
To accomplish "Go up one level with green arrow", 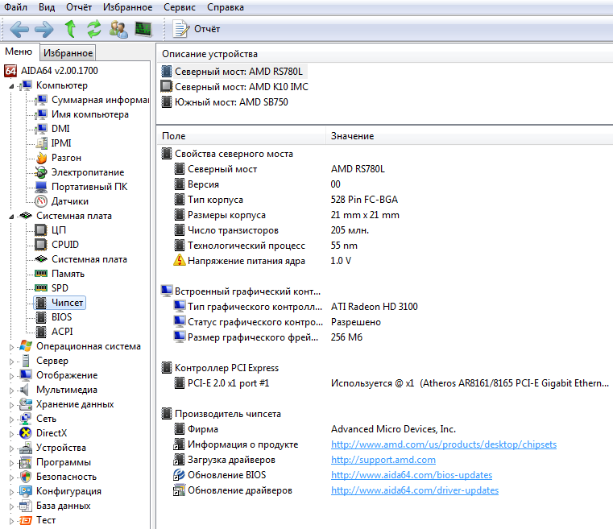I will 70,29.
